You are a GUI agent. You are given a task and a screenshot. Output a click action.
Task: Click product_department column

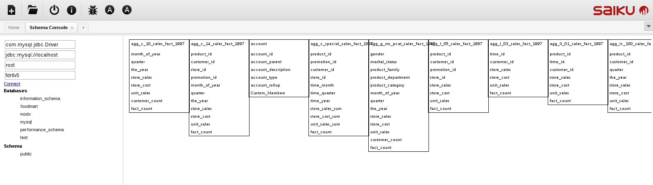coord(390,78)
